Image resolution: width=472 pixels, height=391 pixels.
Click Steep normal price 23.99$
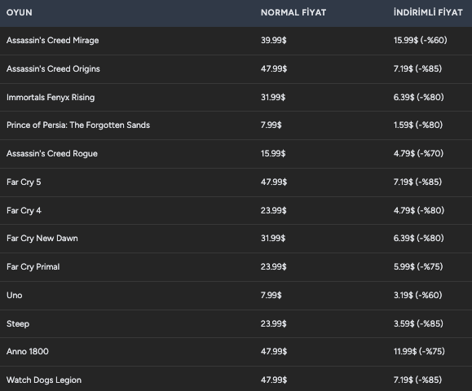(x=274, y=324)
